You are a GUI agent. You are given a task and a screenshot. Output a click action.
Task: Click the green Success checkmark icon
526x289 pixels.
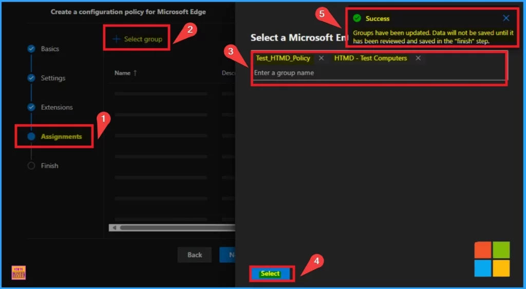(357, 18)
